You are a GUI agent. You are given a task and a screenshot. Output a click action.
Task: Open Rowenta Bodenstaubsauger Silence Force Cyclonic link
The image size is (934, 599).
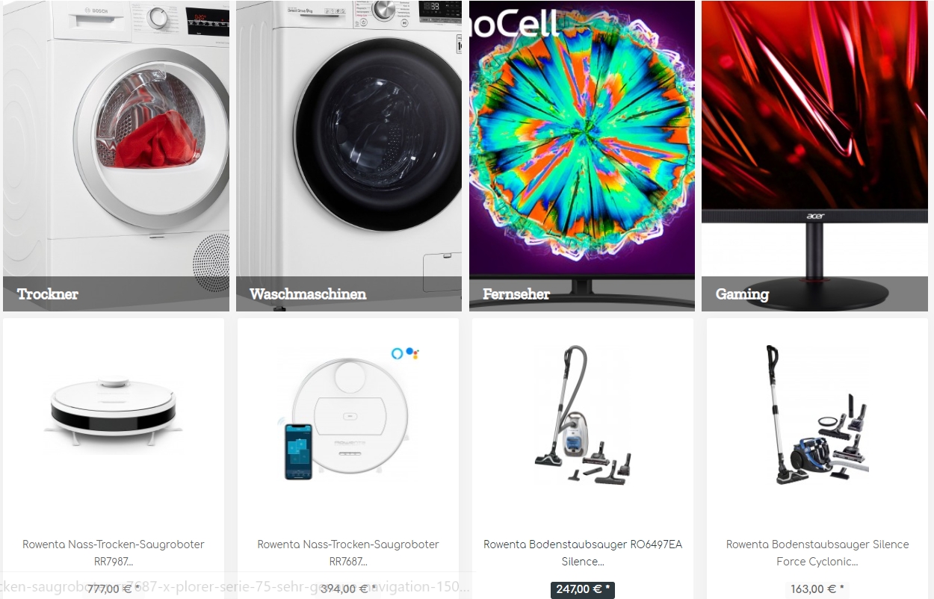pyautogui.click(x=817, y=553)
